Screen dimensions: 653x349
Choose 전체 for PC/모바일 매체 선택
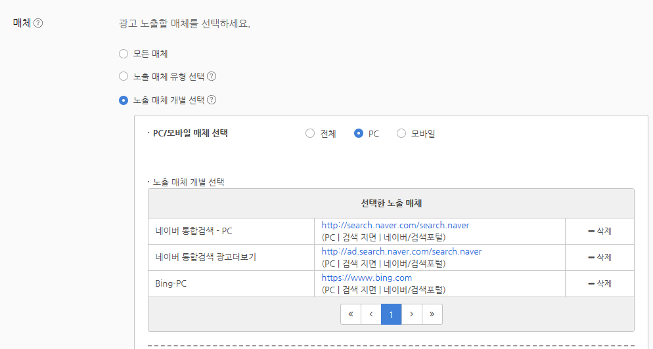click(310, 133)
